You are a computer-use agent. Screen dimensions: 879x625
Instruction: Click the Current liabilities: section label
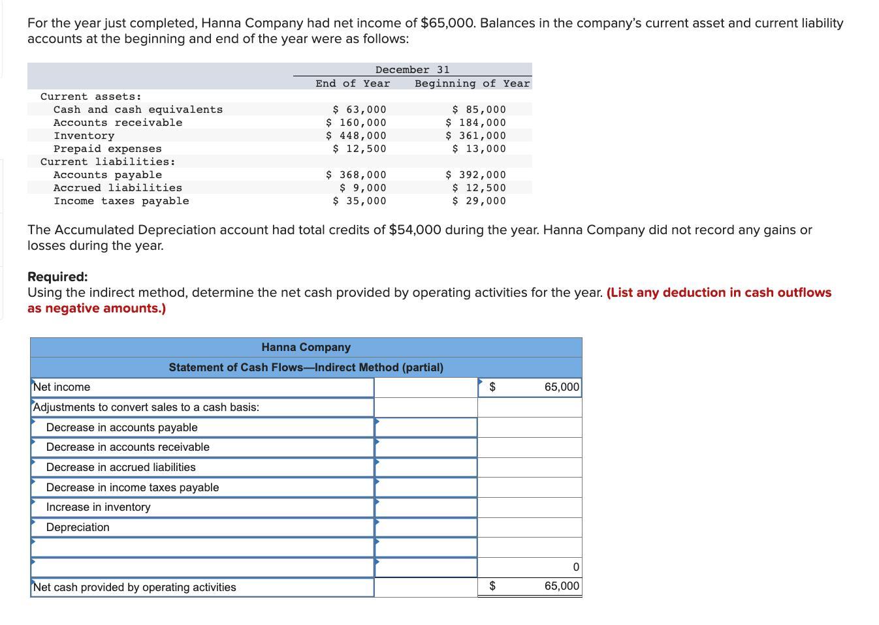pyautogui.click(x=108, y=162)
